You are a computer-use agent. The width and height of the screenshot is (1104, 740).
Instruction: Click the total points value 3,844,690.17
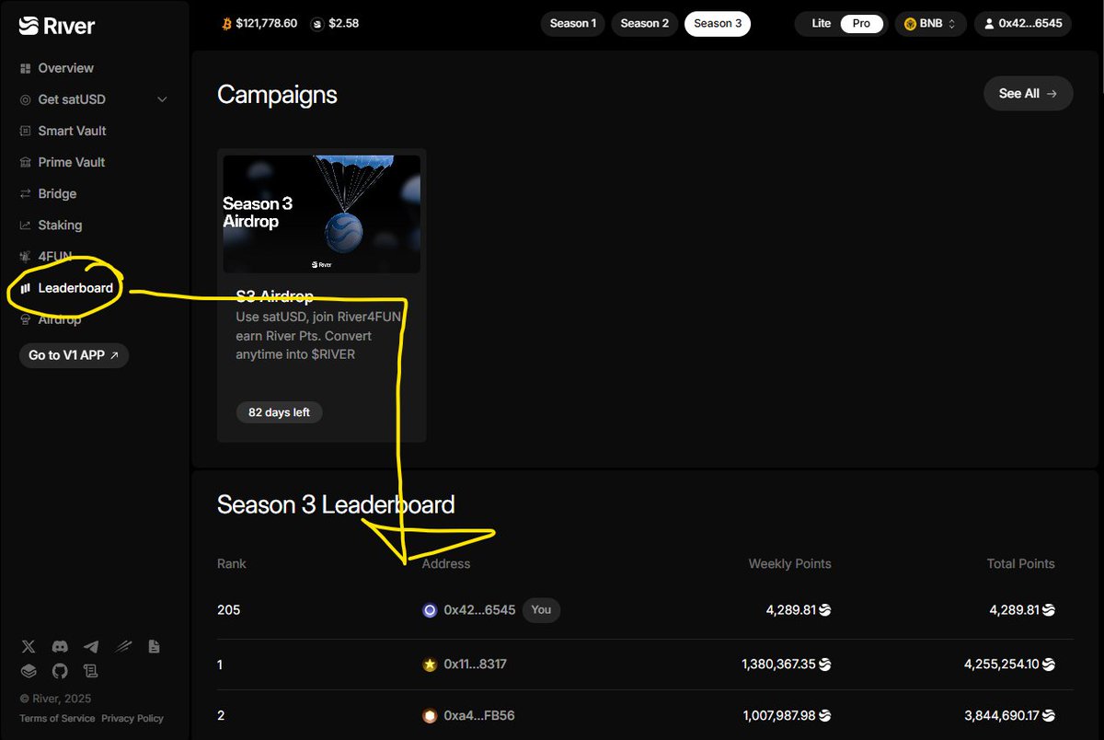point(1003,715)
